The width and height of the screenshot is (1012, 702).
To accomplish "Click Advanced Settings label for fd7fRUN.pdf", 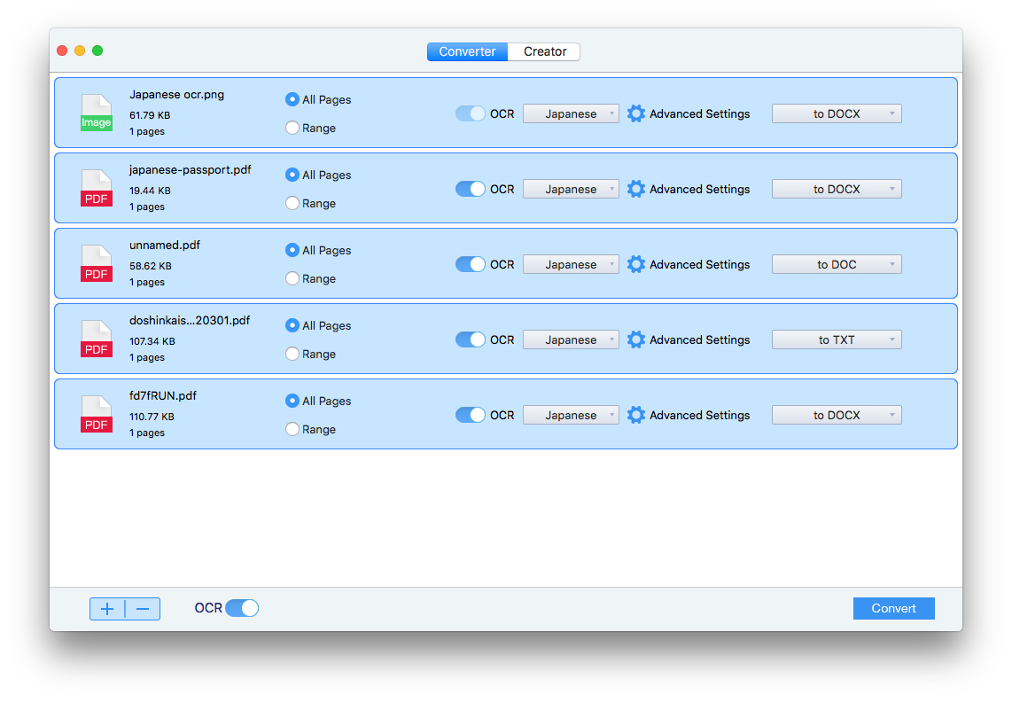I will [x=699, y=415].
